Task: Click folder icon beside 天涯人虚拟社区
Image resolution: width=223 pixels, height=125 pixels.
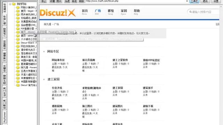Action: 18,75
